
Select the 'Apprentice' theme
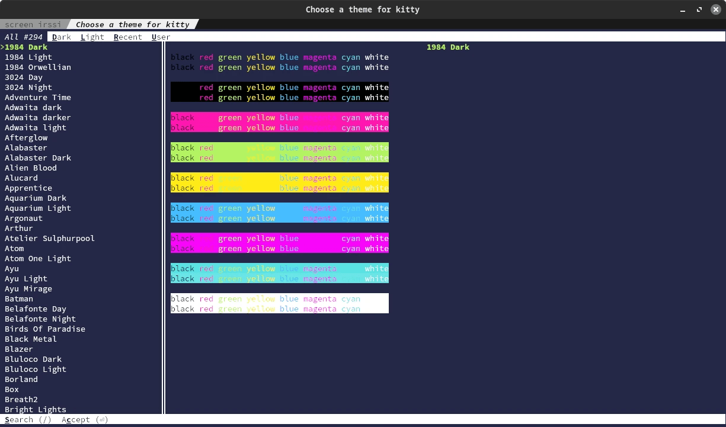(x=28, y=188)
